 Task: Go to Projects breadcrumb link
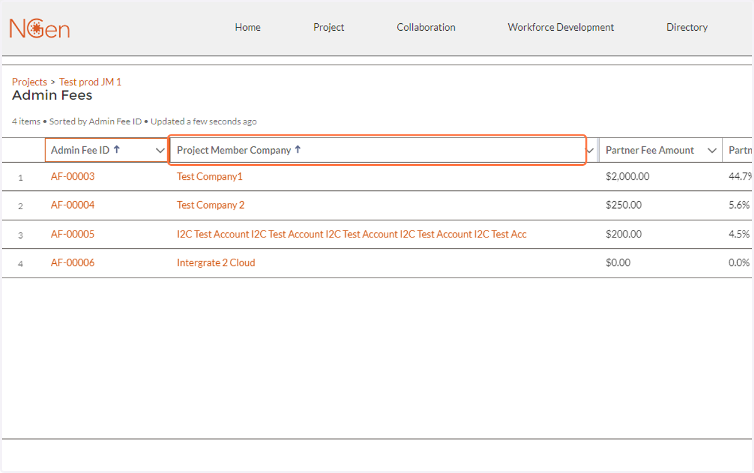30,82
